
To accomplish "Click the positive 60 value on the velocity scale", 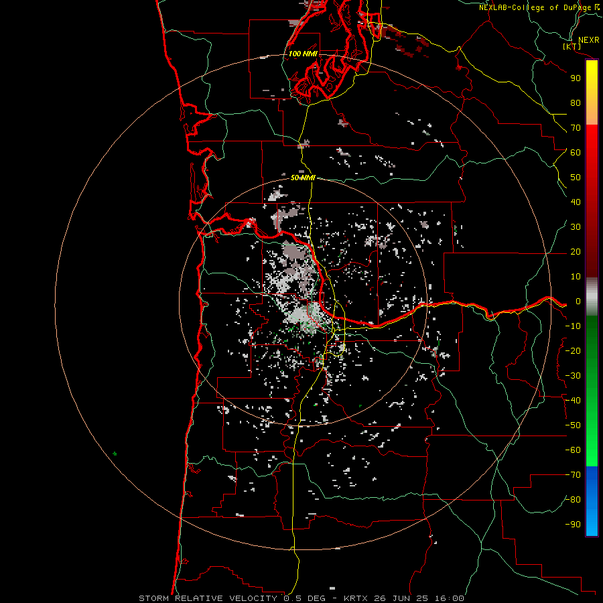I will click(x=576, y=153).
